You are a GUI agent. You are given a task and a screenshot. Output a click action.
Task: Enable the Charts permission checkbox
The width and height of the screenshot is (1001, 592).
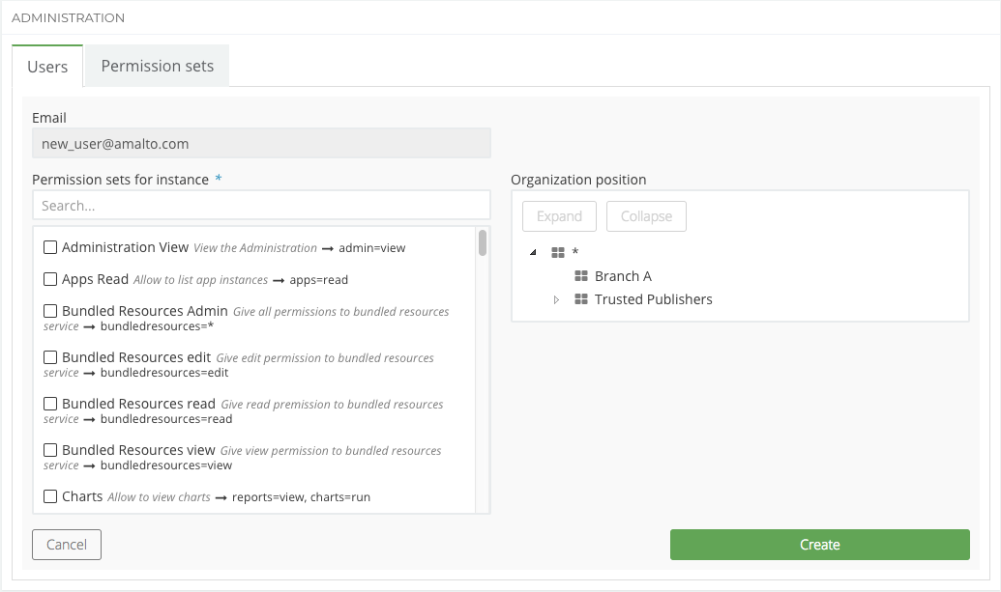[51, 497]
